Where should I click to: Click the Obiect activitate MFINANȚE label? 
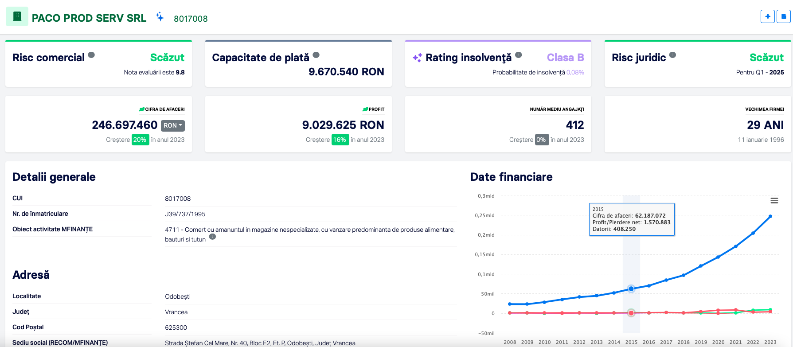[53, 229]
